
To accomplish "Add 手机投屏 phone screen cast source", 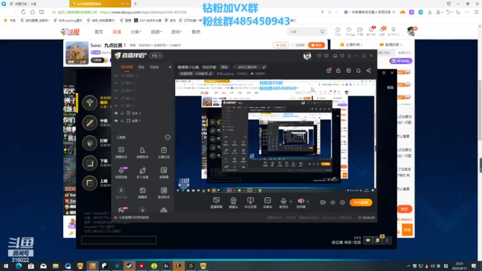I will 251,203.
